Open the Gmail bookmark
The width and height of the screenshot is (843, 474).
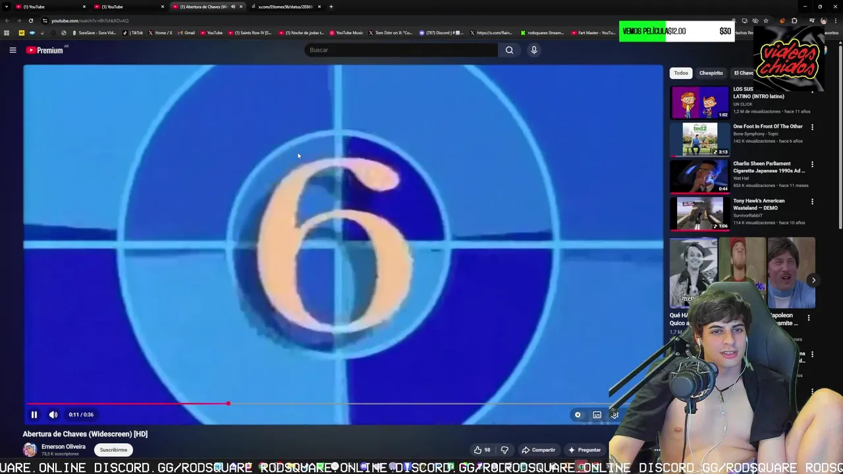186,33
